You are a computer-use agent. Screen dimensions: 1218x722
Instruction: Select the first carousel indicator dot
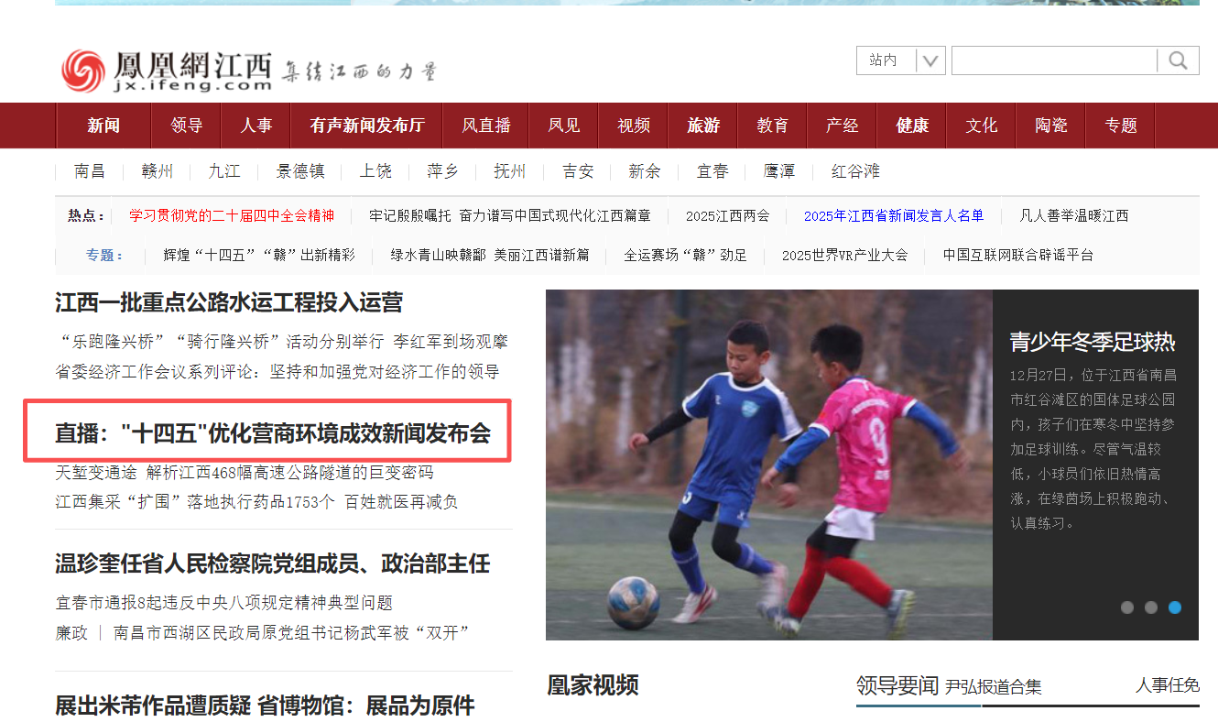(1127, 607)
